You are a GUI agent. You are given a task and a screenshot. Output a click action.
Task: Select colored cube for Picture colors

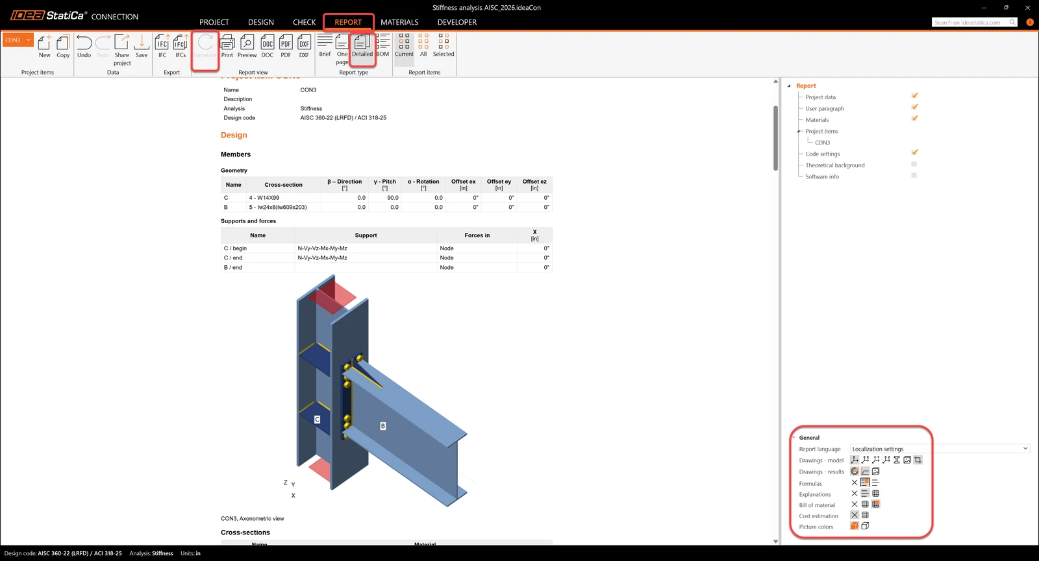(x=855, y=526)
